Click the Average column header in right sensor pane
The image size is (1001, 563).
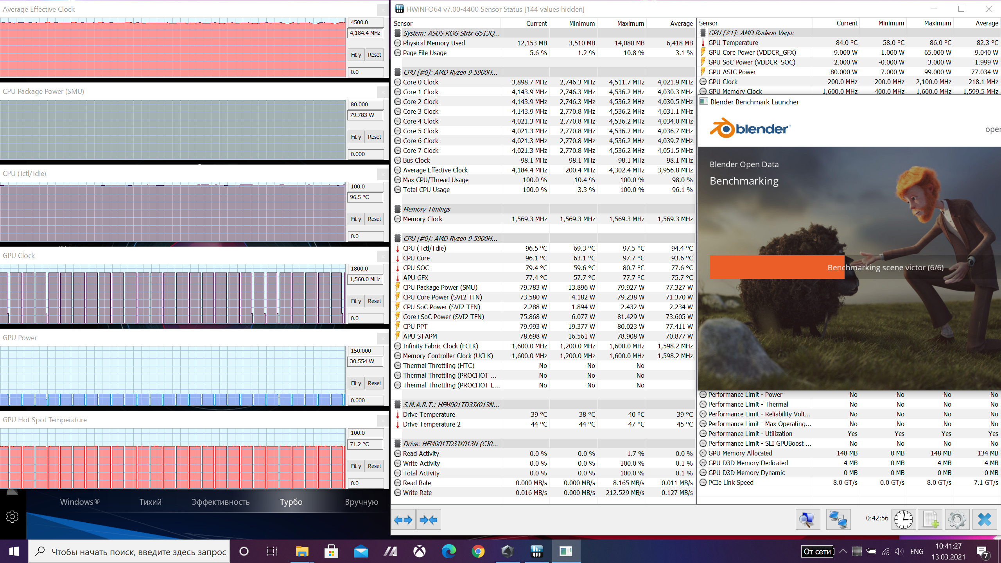[977, 23]
